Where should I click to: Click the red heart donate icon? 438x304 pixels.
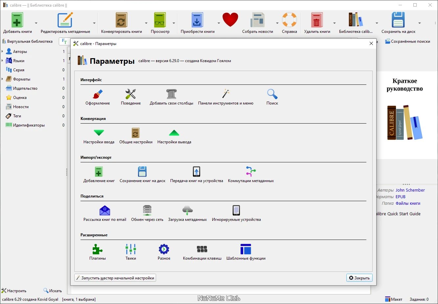[x=230, y=20]
